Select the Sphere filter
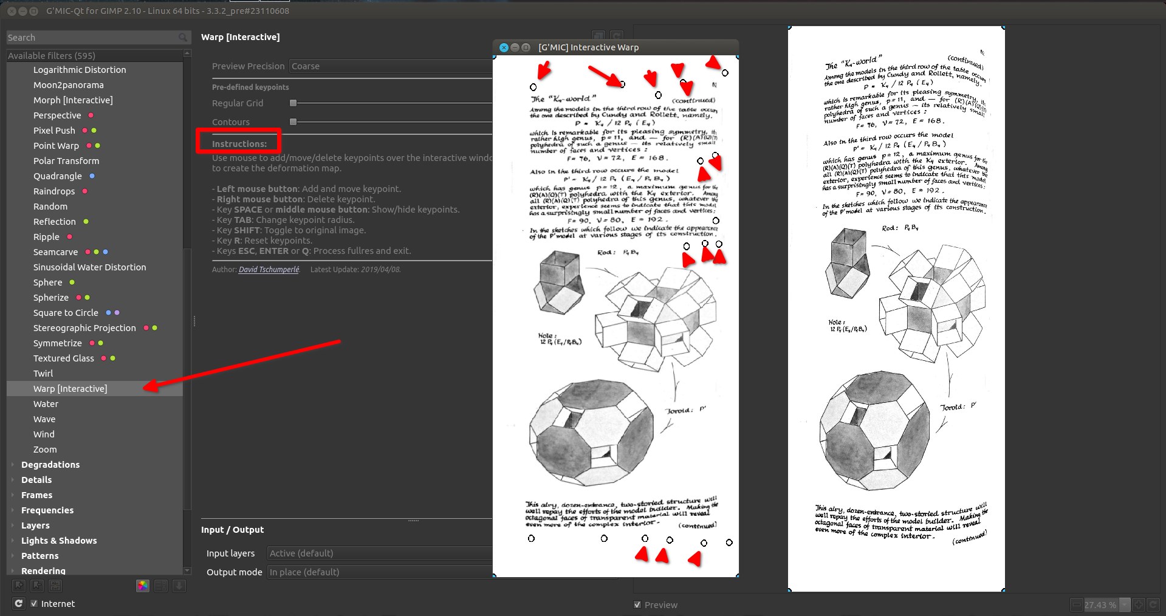 [x=47, y=282]
